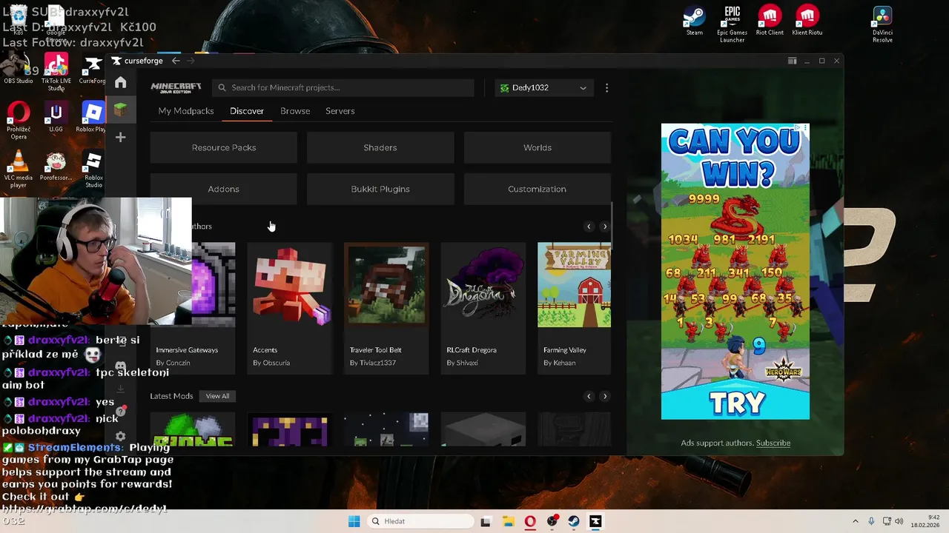The image size is (949, 533).
Task: Click Hero Wars TRY advertisement
Action: [x=735, y=271]
